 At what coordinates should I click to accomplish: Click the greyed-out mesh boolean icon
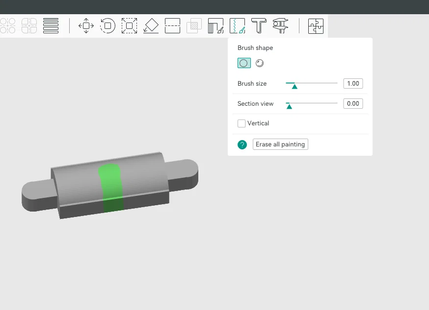coord(194,26)
